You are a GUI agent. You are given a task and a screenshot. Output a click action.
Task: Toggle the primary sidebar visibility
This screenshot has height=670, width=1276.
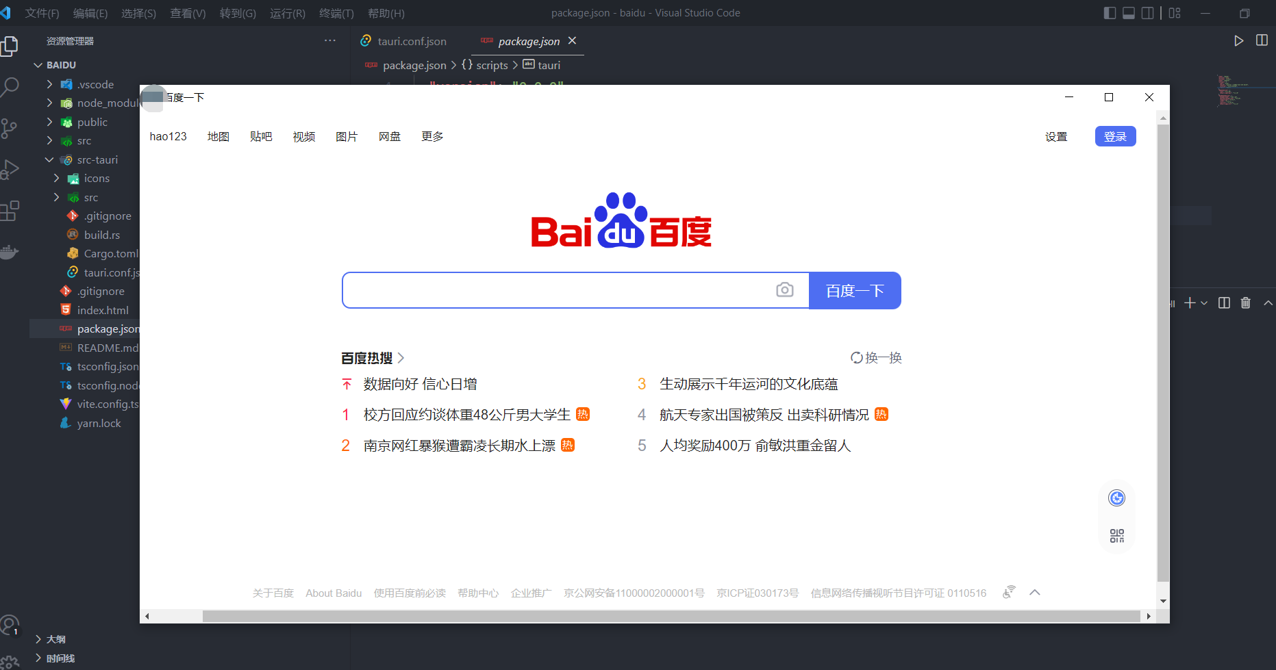click(1110, 12)
